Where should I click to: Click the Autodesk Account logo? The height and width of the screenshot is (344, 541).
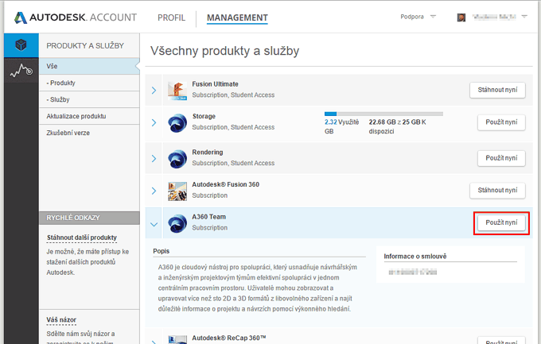(76, 17)
